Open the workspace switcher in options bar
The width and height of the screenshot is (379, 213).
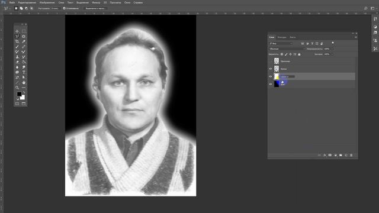click(372, 8)
